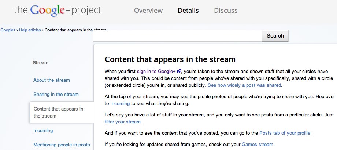The width and height of the screenshot is (337, 150).
Task: Focus the help search input field
Action: [178, 36]
